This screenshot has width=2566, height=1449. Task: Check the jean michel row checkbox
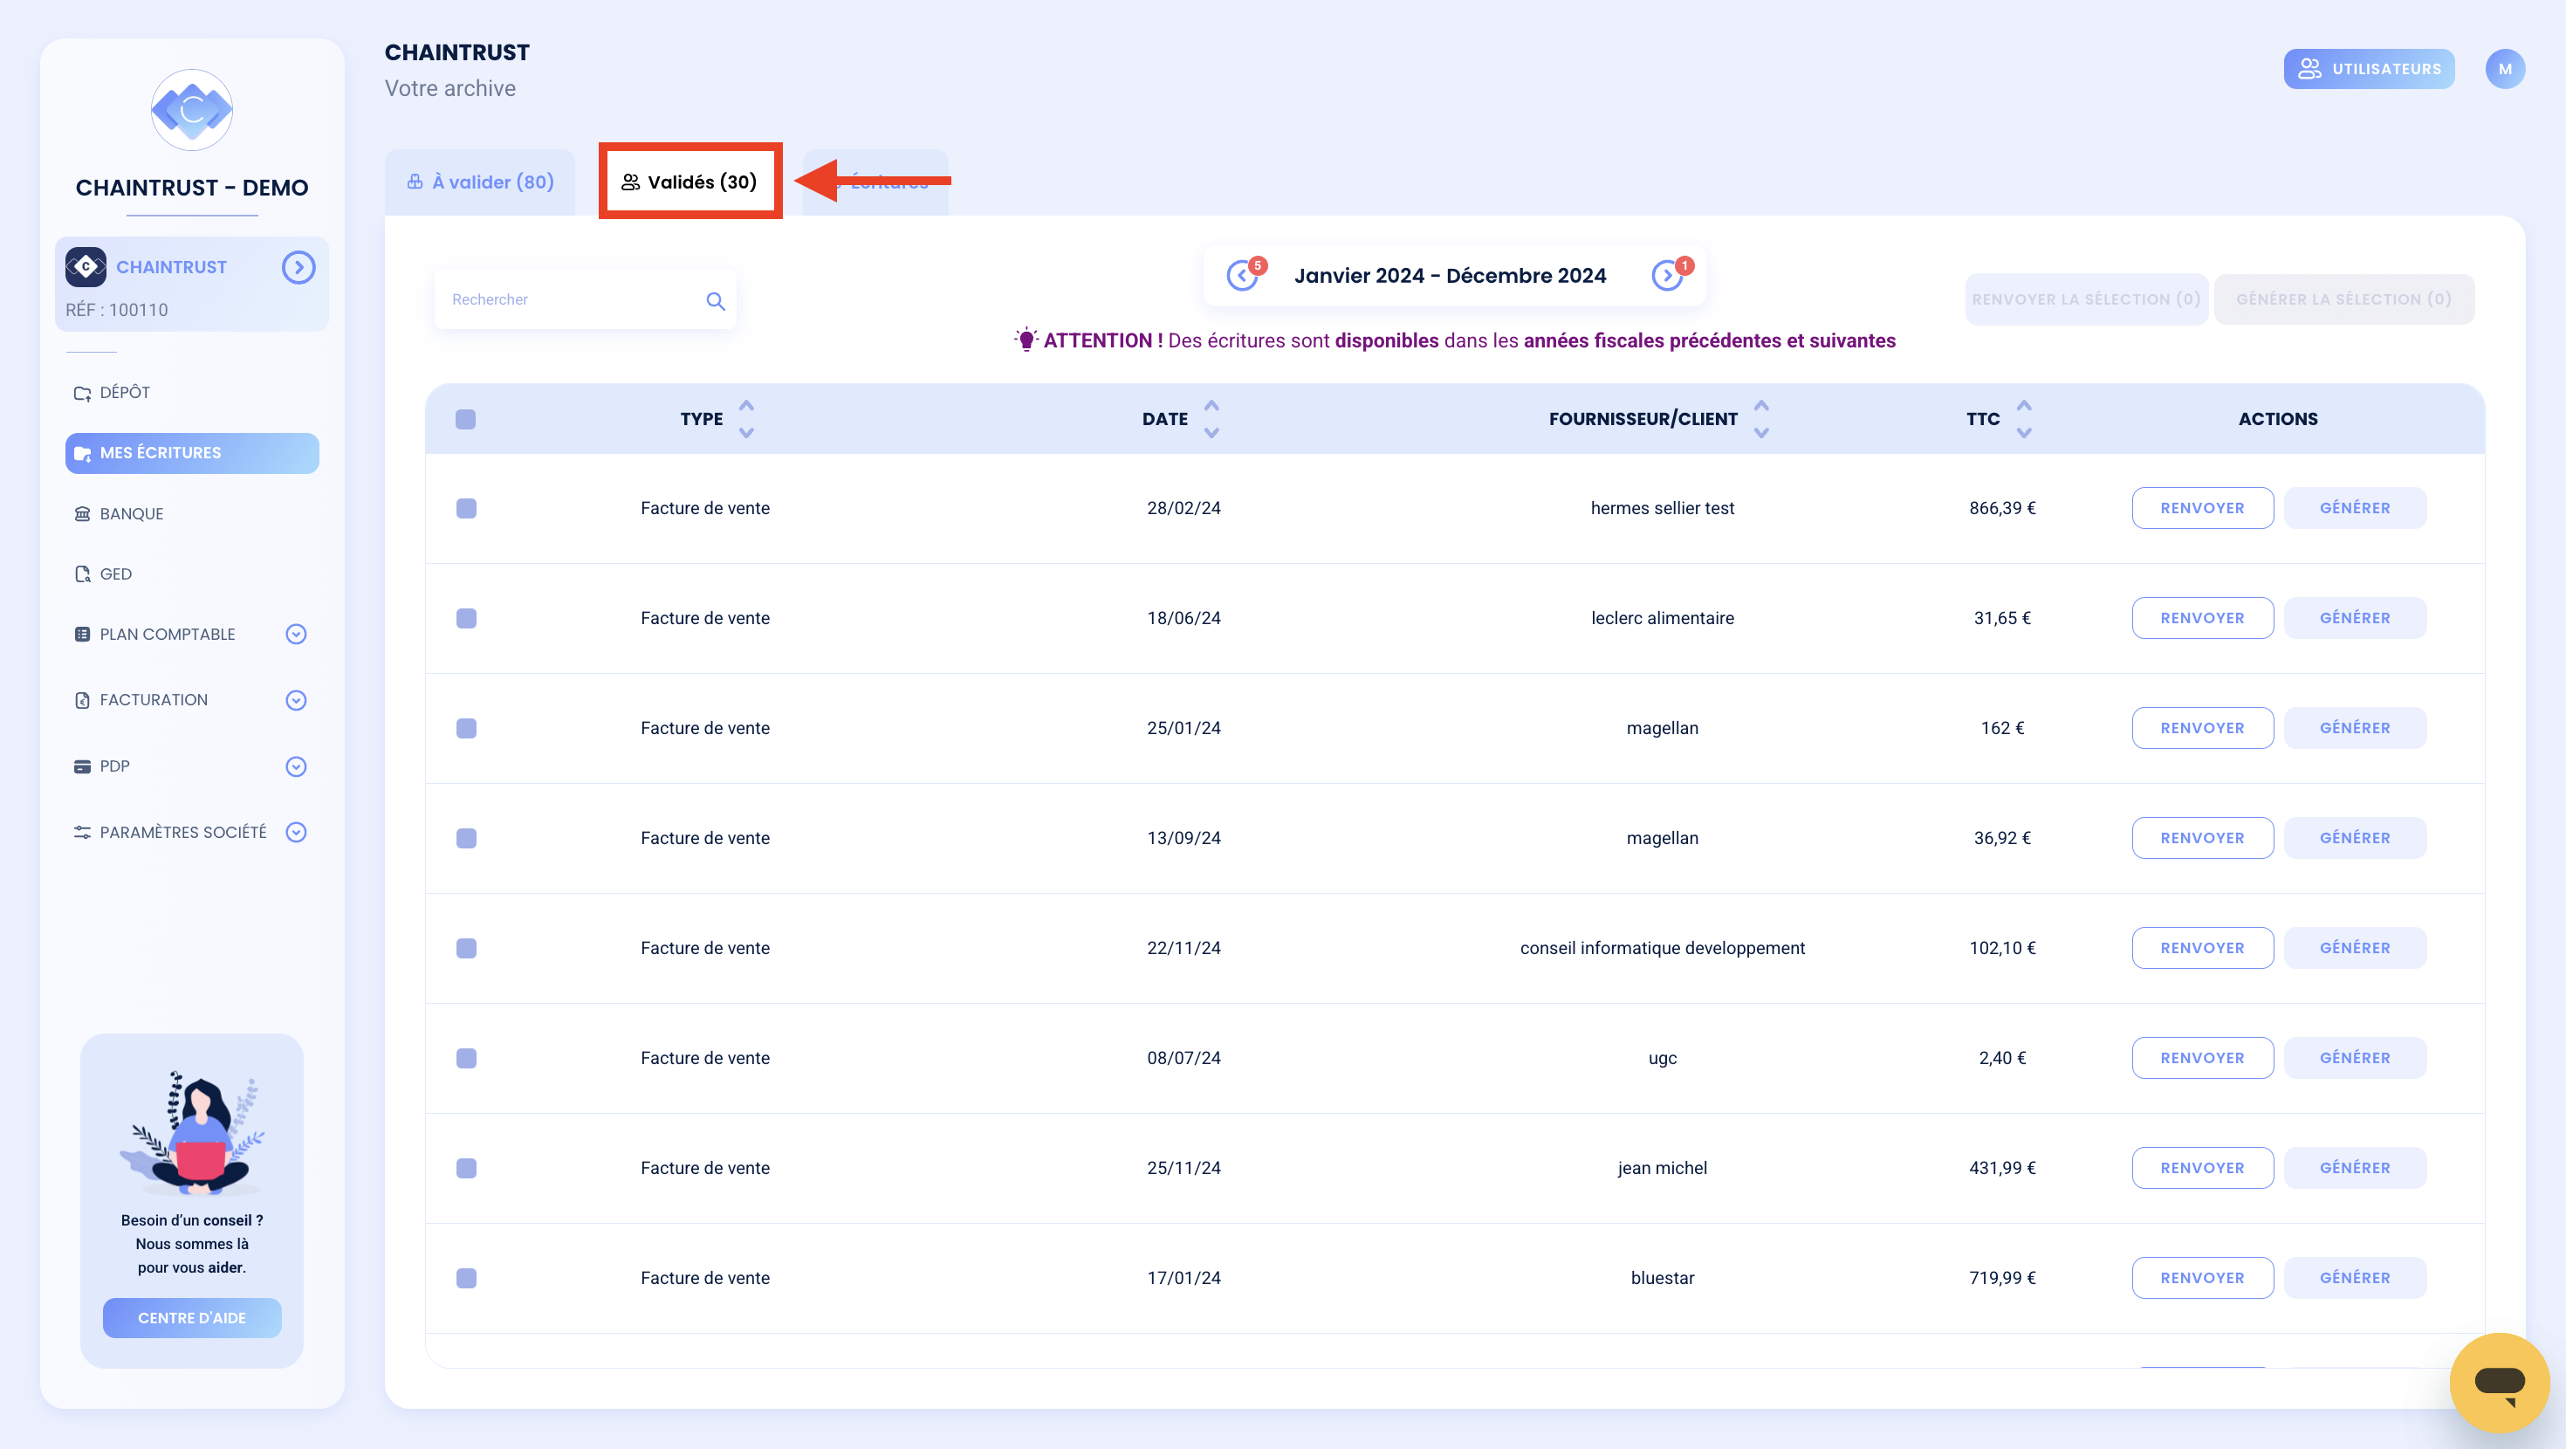[x=466, y=1168]
